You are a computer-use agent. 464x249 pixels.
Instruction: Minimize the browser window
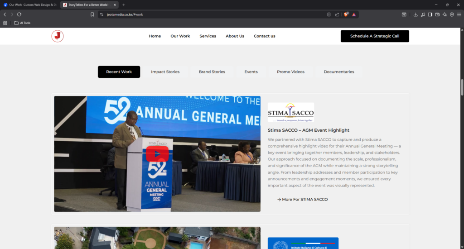(x=436, y=5)
